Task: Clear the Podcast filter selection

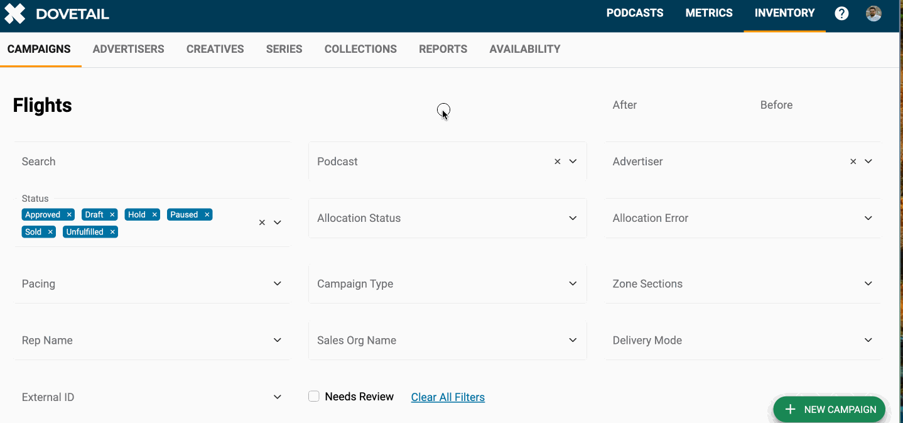Action: [557, 162]
